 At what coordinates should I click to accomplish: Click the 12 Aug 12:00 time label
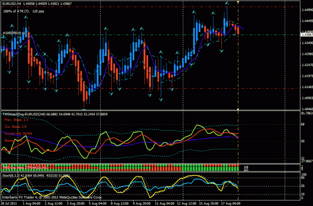(x=186, y=203)
